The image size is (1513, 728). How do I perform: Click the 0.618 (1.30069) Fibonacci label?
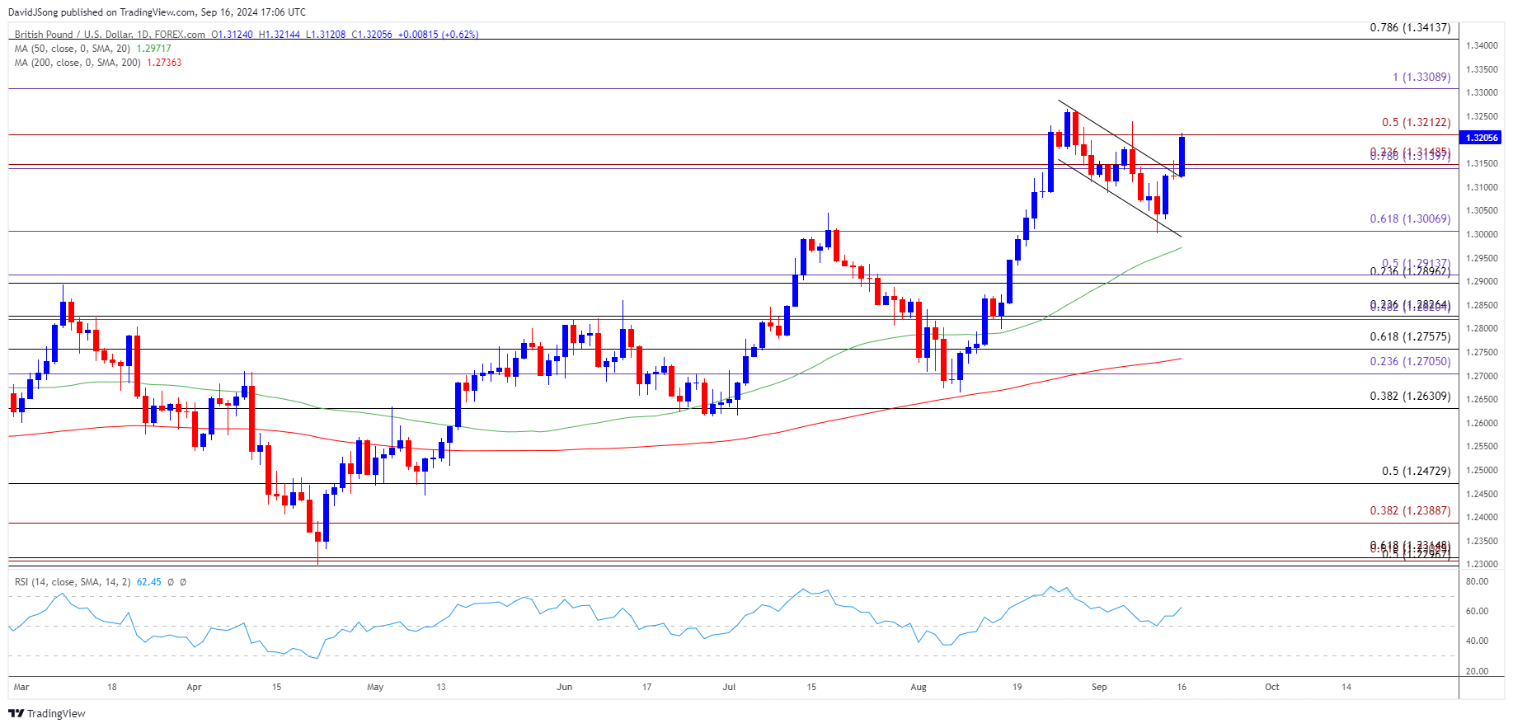1410,218
